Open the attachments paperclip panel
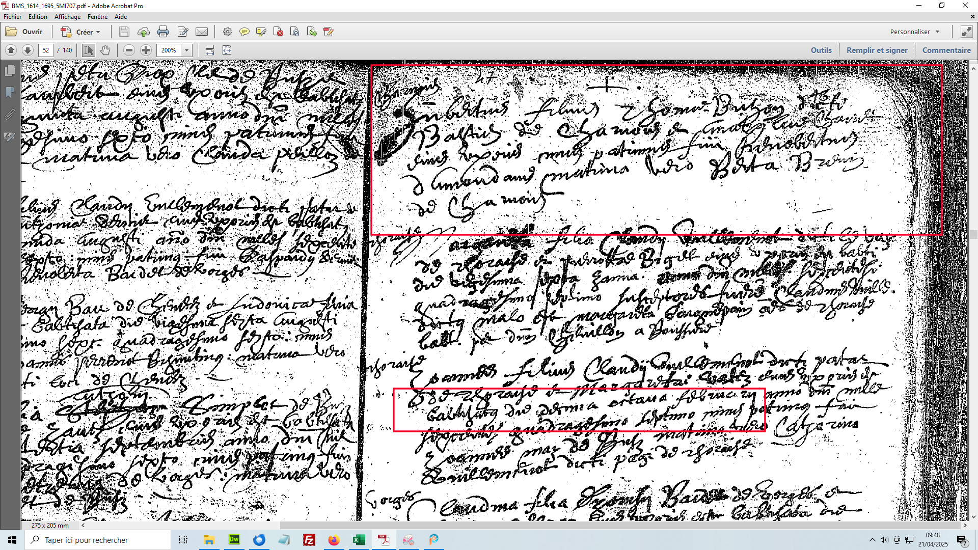Screen dimensions: 978x550 (x=10, y=115)
